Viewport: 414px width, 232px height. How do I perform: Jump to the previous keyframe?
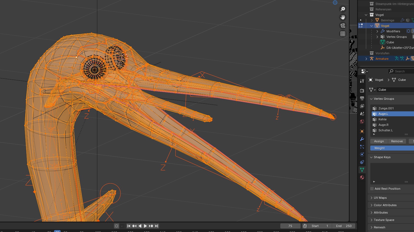[x=134, y=226]
